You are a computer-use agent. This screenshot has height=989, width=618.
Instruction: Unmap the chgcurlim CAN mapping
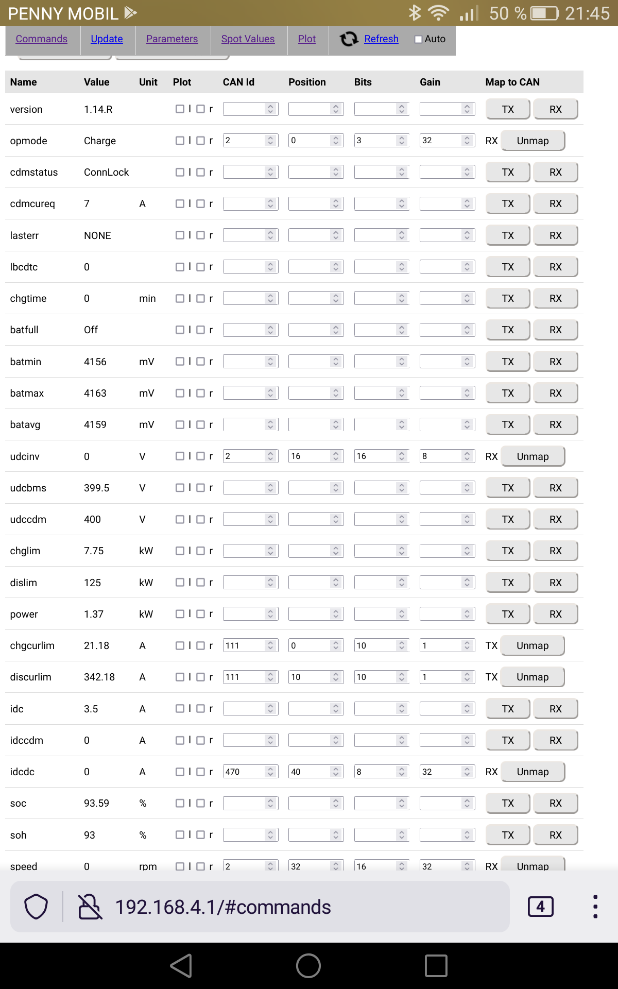533,645
